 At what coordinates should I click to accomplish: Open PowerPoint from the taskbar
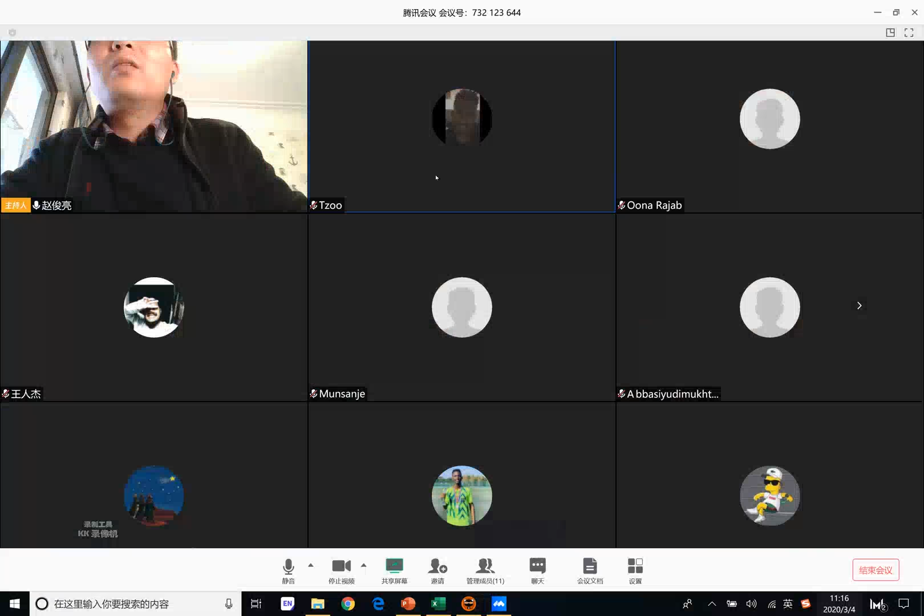tap(408, 603)
